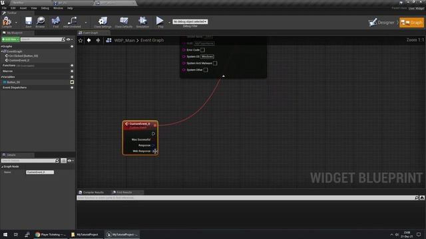Image resolution: width=426 pixels, height=239 pixels.
Task: Open Class Settings
Action: pyautogui.click(x=103, y=22)
